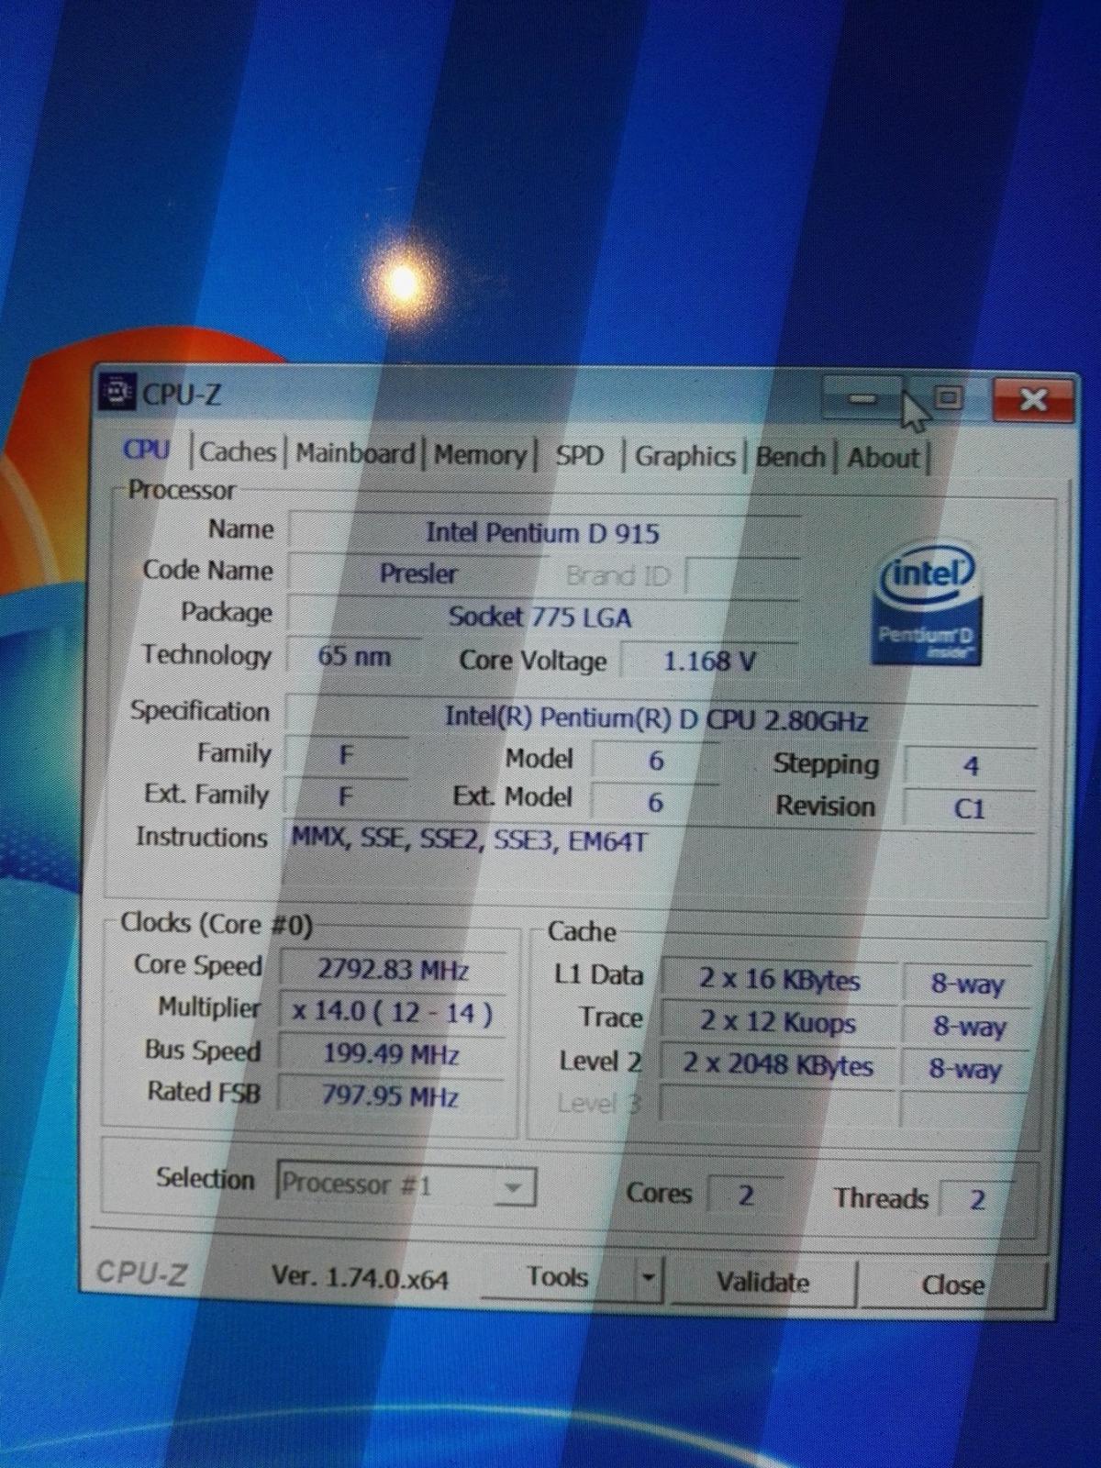Click the Bus Speed value 199.49 MHz
Viewport: 1101px width, 1468px height.
click(391, 1054)
